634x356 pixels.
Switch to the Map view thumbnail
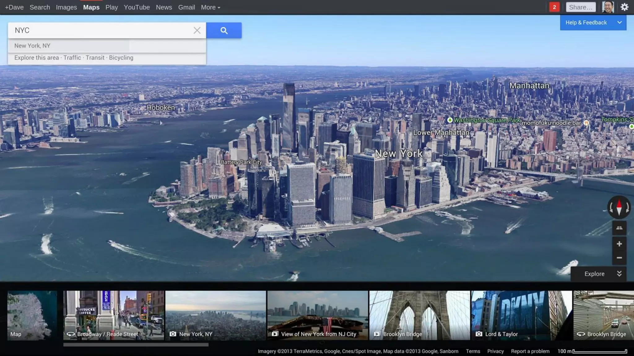32,315
